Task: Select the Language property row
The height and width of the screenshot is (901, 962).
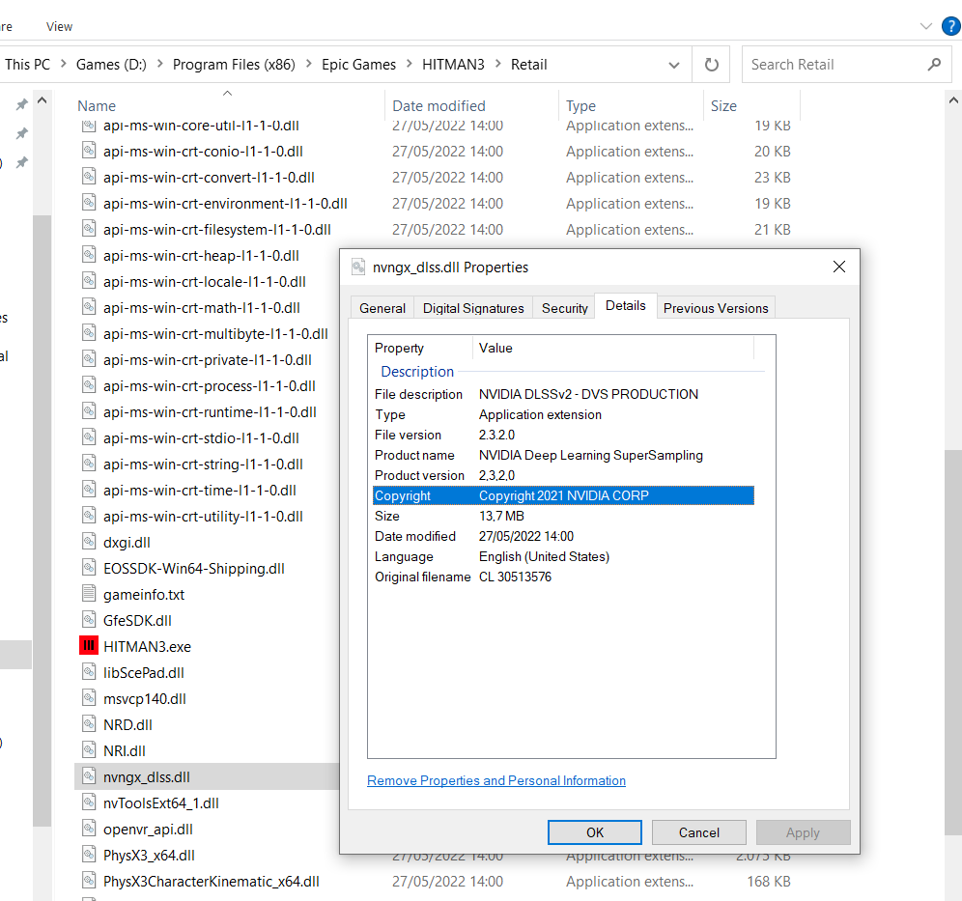Action: (x=563, y=556)
